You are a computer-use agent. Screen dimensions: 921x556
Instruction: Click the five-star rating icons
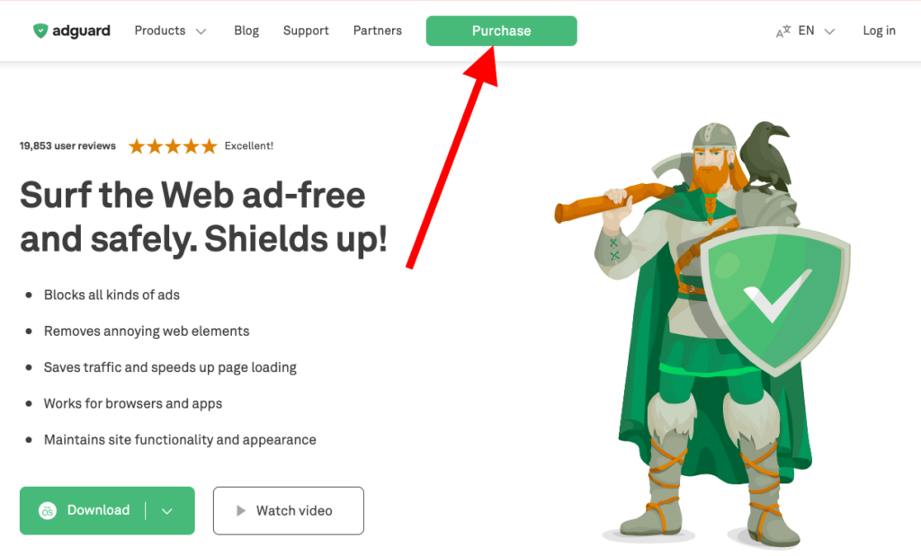tap(173, 146)
